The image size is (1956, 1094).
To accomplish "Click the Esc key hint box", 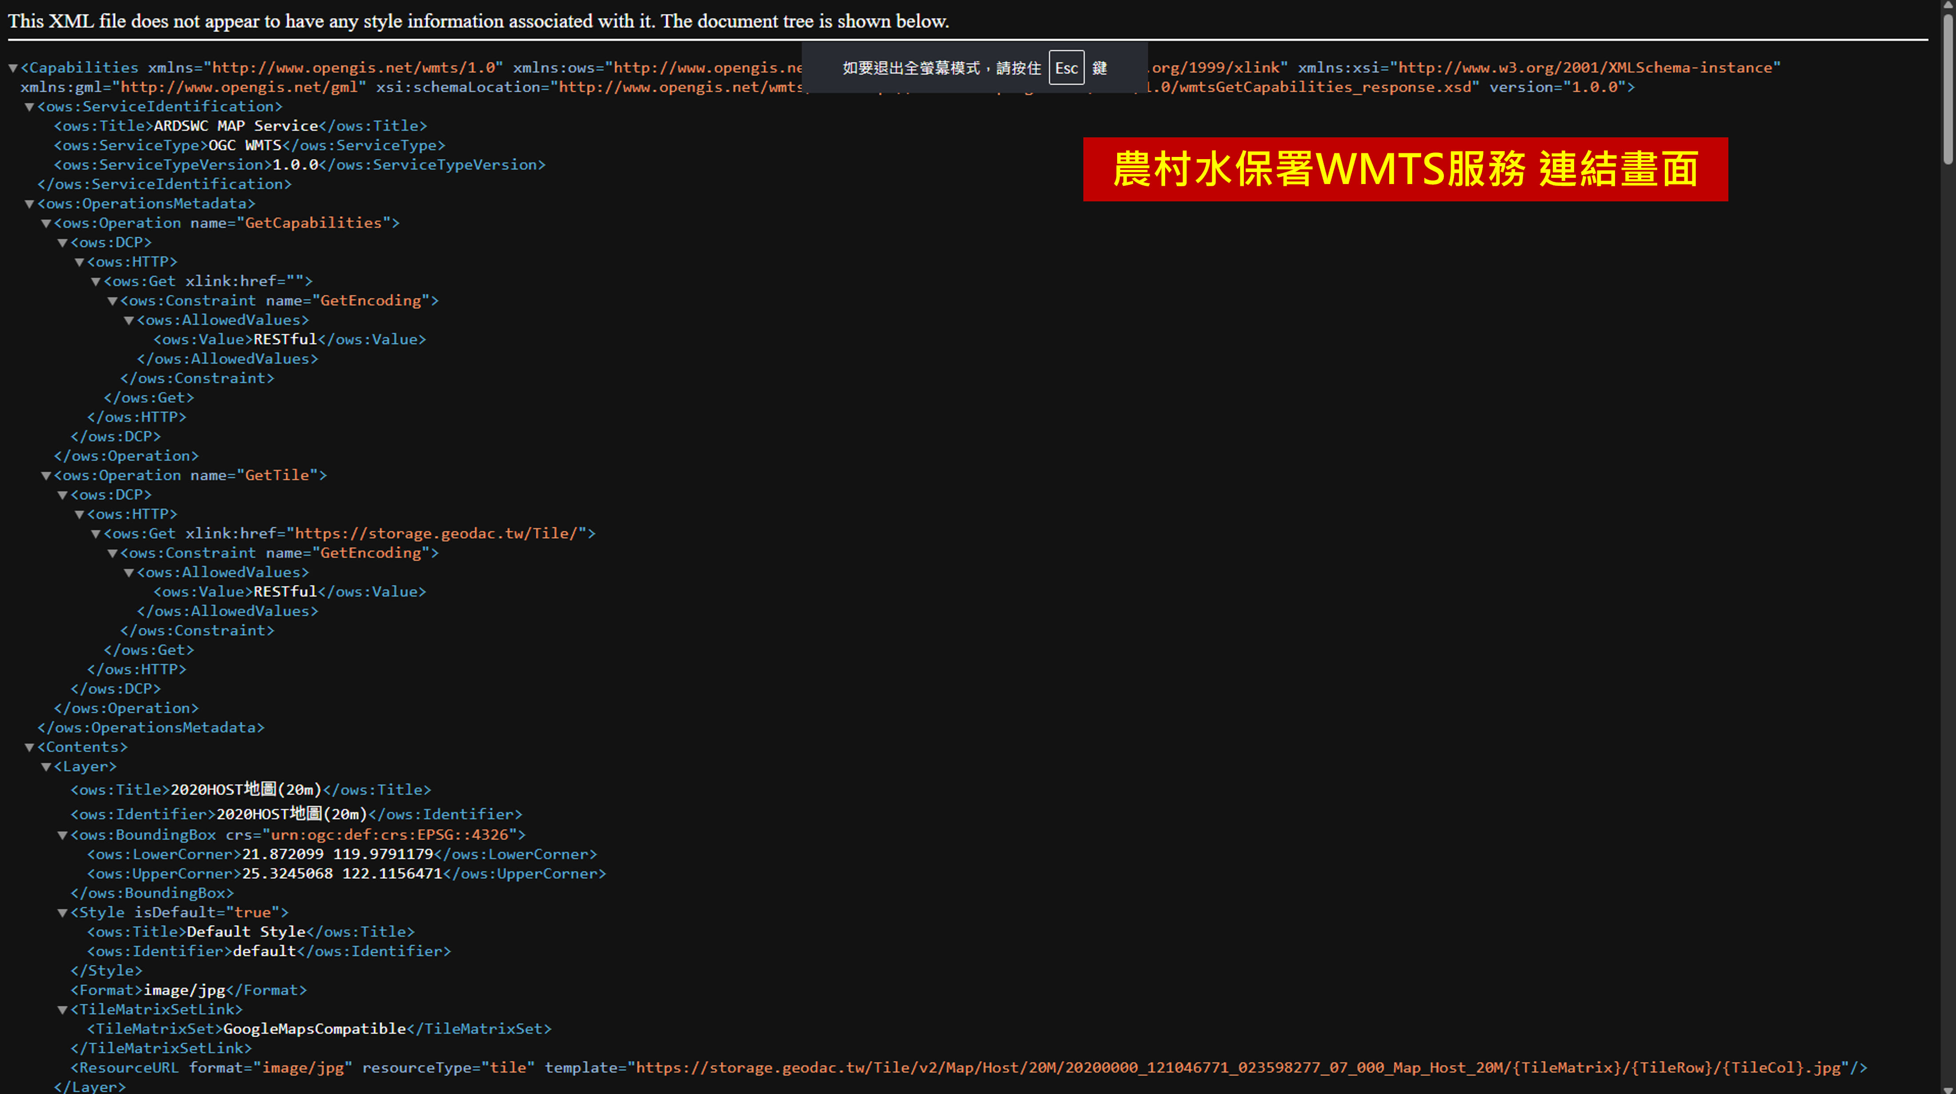I will 1066,68.
